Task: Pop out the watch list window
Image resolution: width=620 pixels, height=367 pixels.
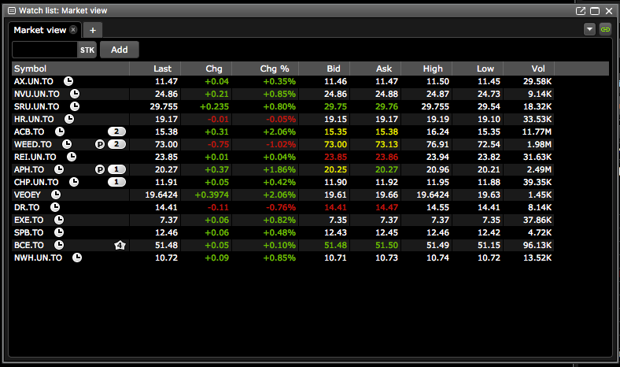Action: (x=581, y=11)
